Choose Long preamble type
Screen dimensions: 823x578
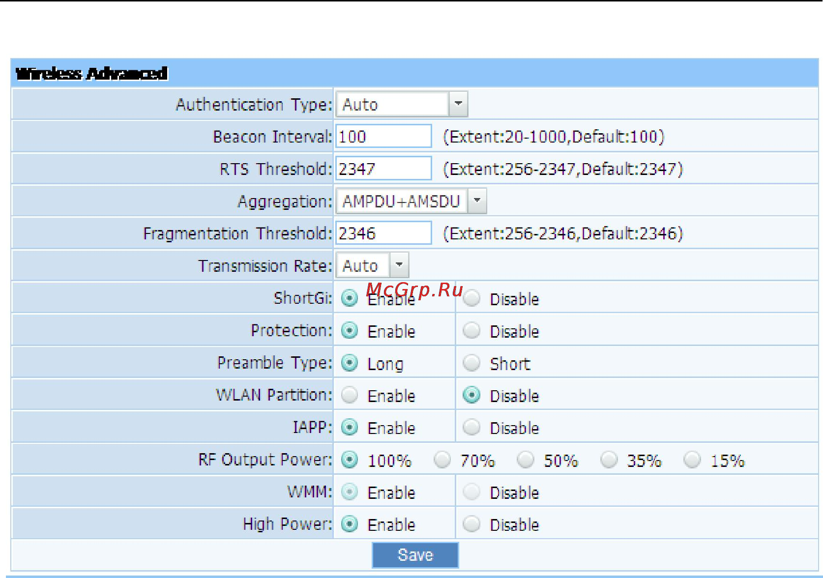350,363
